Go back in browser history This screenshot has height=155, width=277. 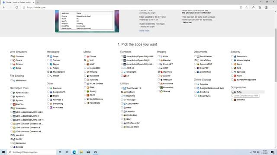(x=4, y=7)
